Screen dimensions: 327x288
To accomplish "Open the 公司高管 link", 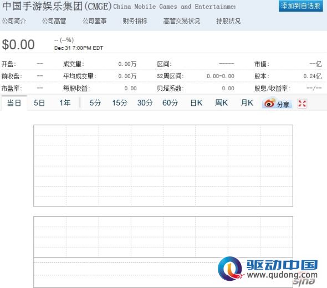I will point(54,21).
